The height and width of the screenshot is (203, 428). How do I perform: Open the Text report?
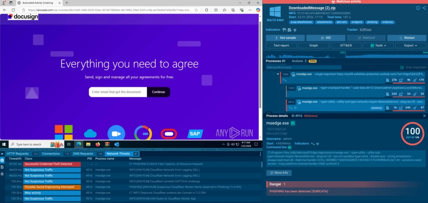click(x=281, y=46)
